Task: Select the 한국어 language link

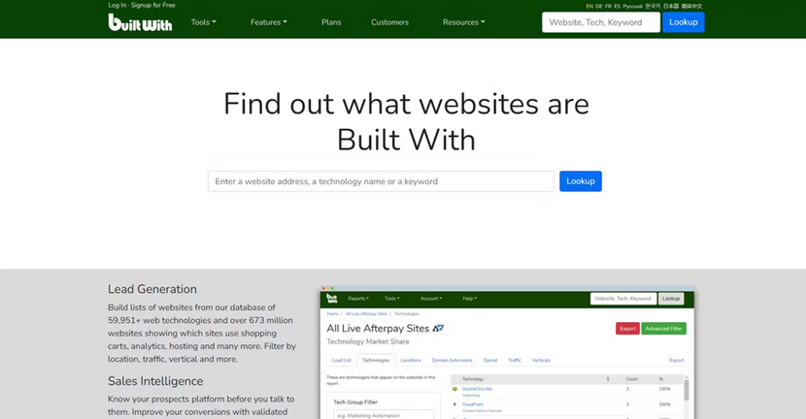Action: pyautogui.click(x=653, y=6)
